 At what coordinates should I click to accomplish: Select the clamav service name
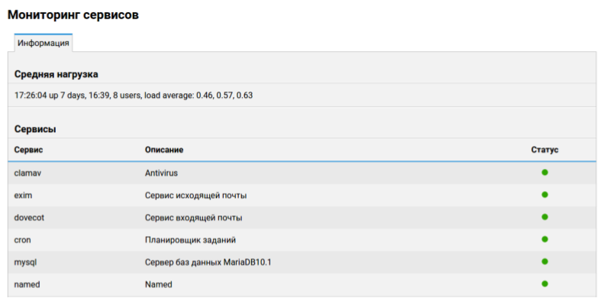tap(27, 173)
